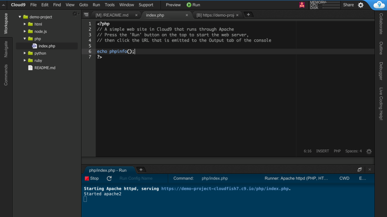Add a new editor tab with plus

coord(248,15)
